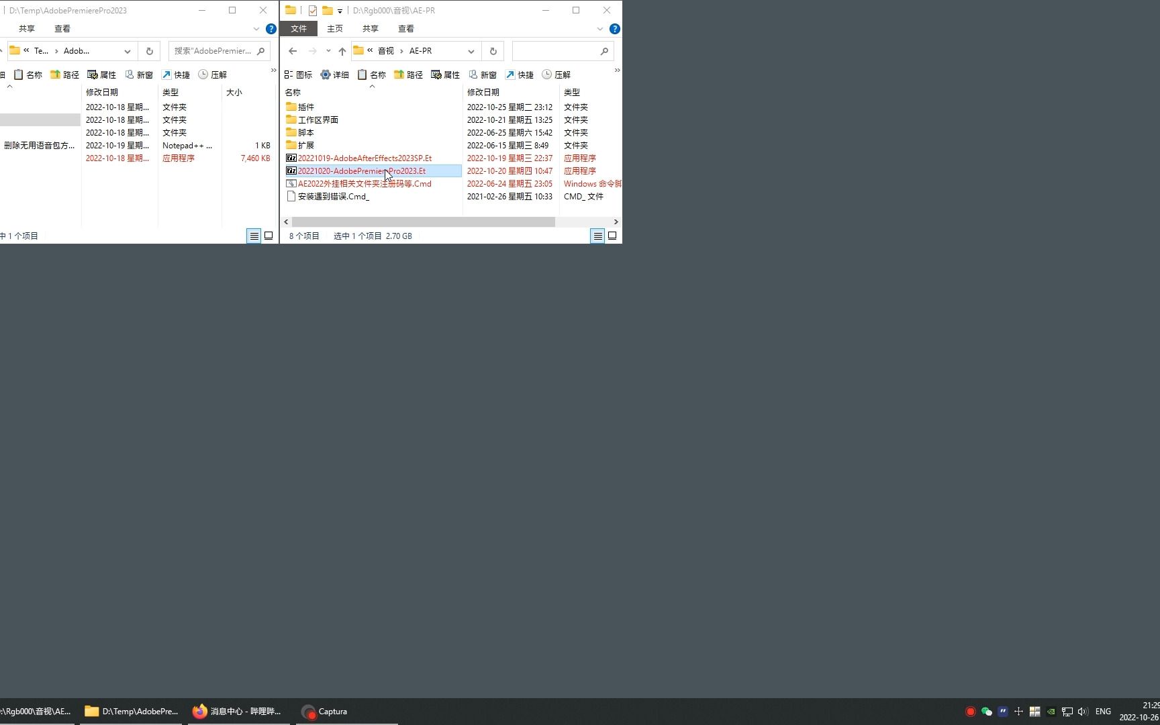Expand the ribbon in AdobePremierePro2023 window
Viewport: 1160px width, 725px height.
pyautogui.click(x=256, y=29)
